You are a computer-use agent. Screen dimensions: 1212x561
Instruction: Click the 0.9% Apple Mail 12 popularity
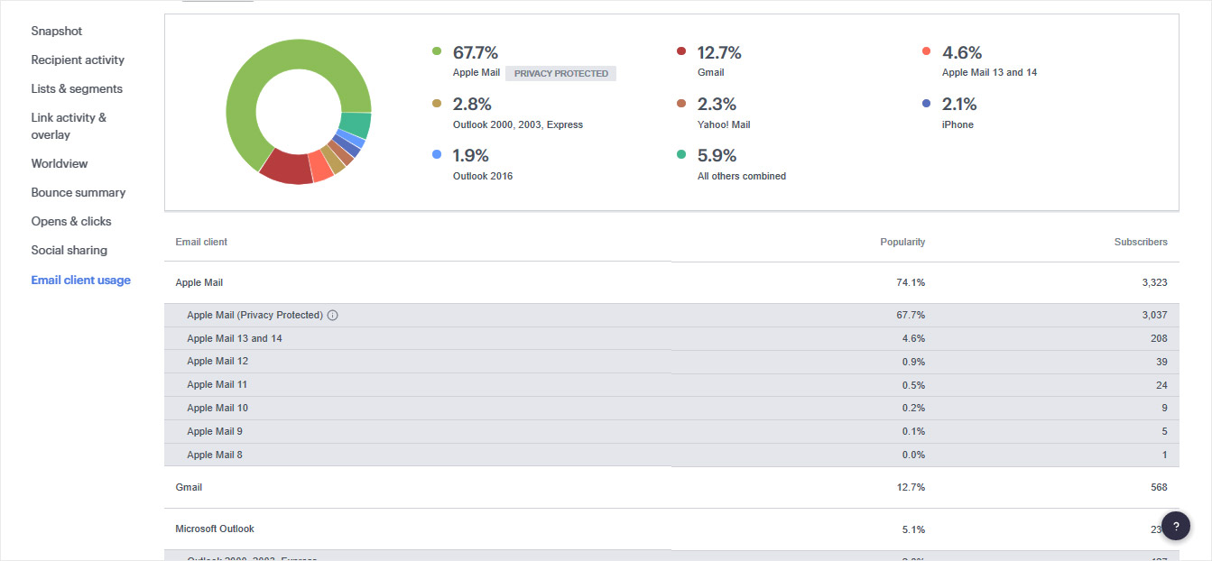tap(912, 361)
